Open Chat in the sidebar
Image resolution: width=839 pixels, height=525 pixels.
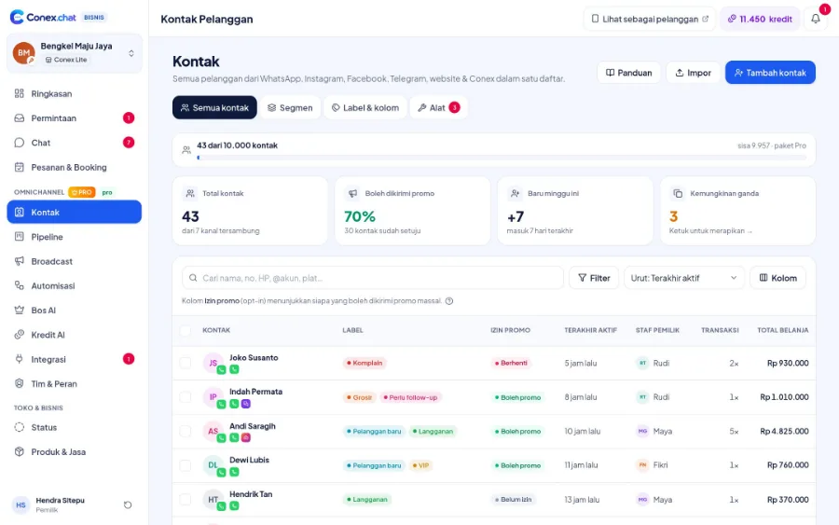[x=75, y=143]
